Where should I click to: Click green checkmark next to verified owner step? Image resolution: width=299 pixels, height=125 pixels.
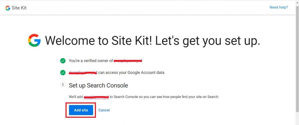tap(63, 61)
